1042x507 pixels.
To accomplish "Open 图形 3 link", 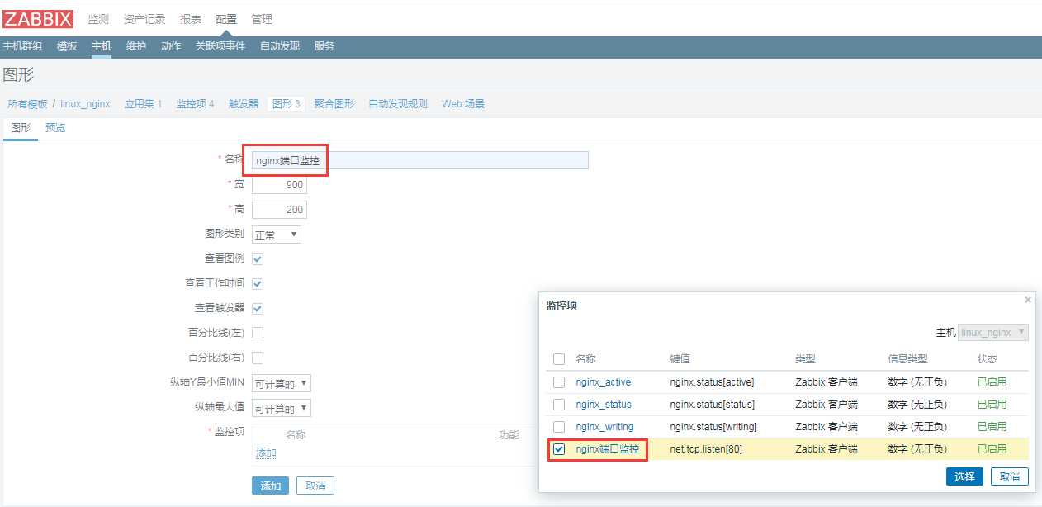I will [x=286, y=104].
